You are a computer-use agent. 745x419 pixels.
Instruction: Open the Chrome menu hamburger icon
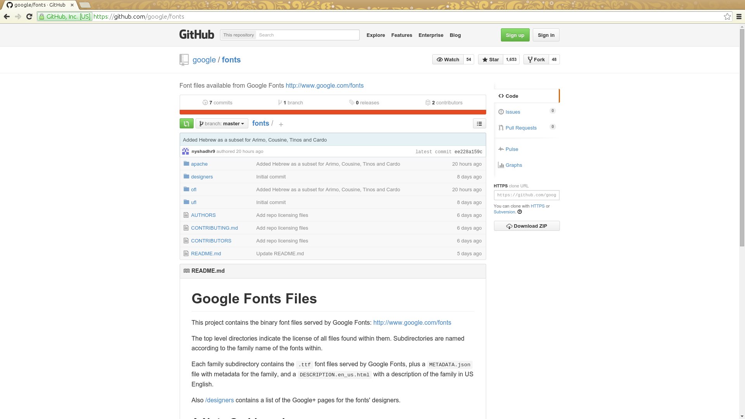tap(739, 16)
